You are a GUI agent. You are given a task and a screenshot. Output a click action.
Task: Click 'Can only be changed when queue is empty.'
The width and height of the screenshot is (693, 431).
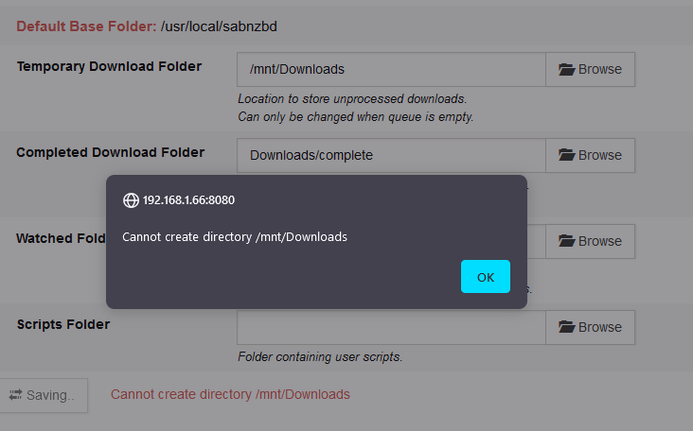point(356,117)
